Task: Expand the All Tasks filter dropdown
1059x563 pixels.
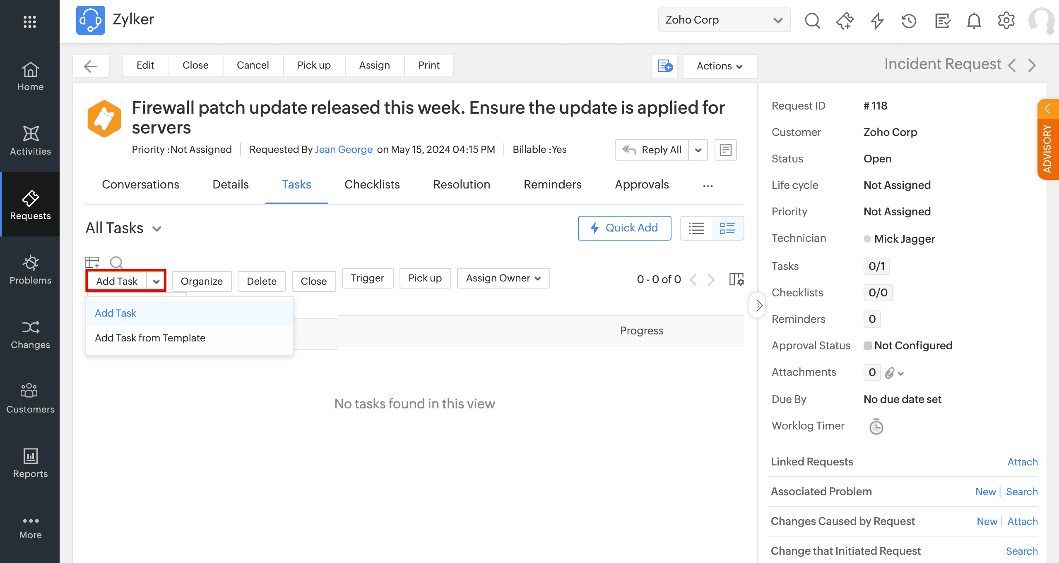Action: [157, 229]
